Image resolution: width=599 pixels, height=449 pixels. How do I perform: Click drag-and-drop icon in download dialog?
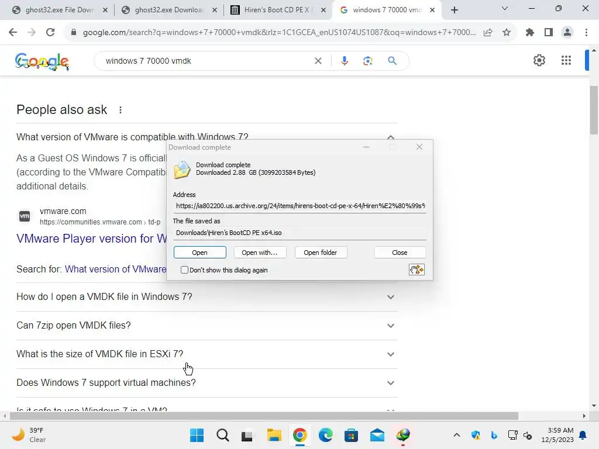click(x=416, y=270)
